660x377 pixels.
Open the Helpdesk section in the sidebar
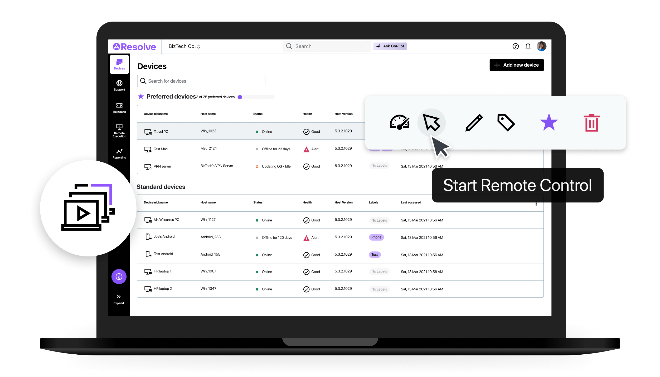tap(119, 108)
